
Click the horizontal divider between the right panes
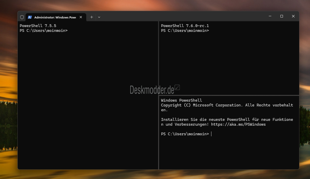(229, 95)
